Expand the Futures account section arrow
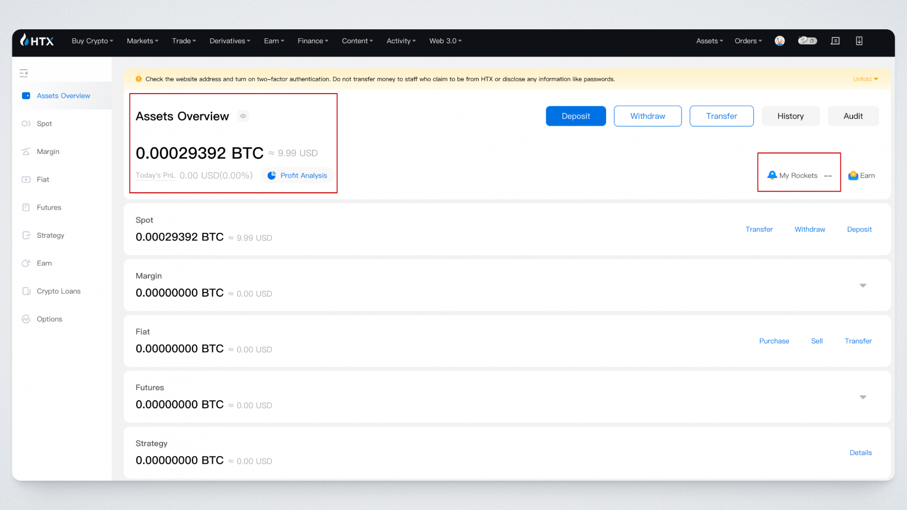Screen dimensions: 907x510 tap(863, 397)
